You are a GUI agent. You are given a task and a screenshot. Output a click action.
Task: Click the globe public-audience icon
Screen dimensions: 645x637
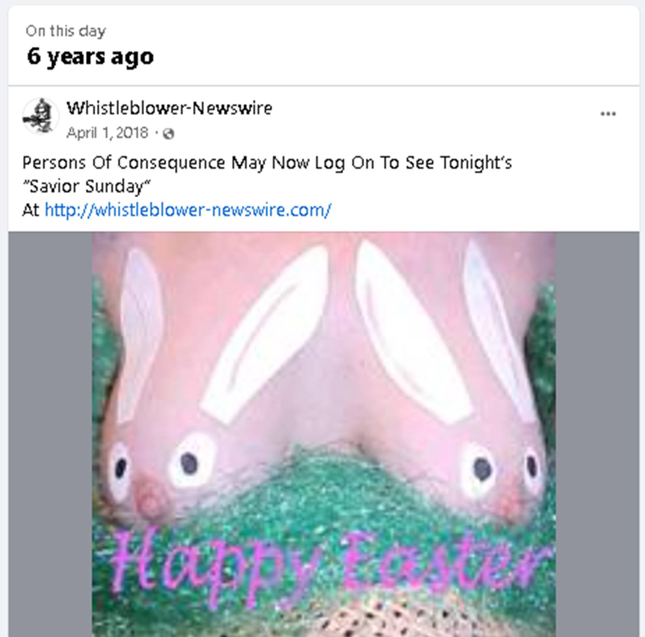click(168, 134)
